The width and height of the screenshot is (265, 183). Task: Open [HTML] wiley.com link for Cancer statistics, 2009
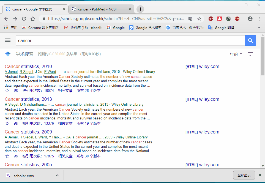coord(202,132)
